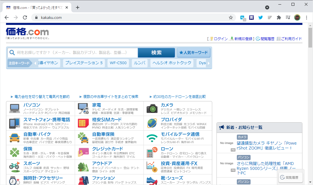Click the ノートパソコン sub-link under パソコン
Screen dimensions: 313x185
(x=33, y=109)
